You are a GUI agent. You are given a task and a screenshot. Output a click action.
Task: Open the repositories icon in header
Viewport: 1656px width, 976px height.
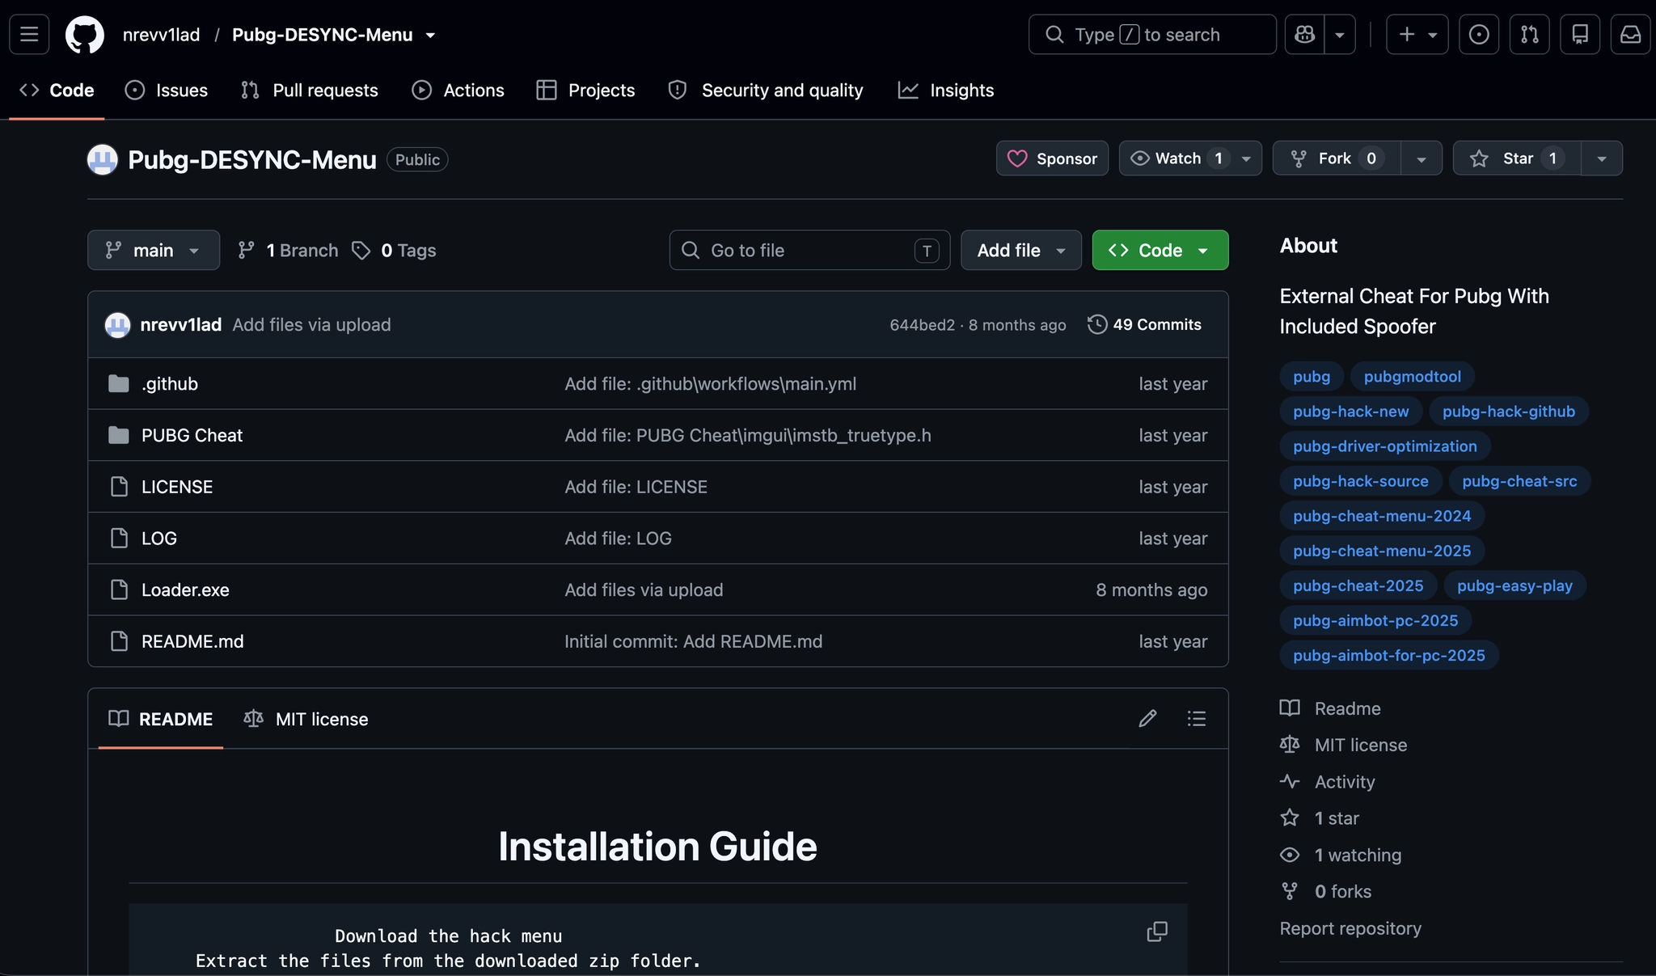(x=1580, y=35)
